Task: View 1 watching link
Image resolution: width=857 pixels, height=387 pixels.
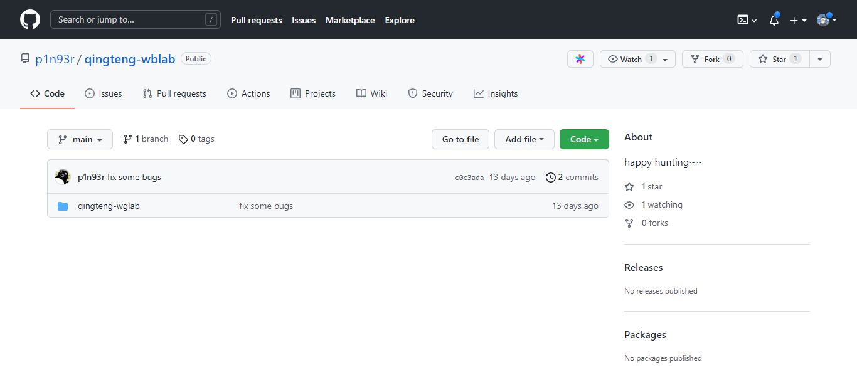Action: pos(654,205)
